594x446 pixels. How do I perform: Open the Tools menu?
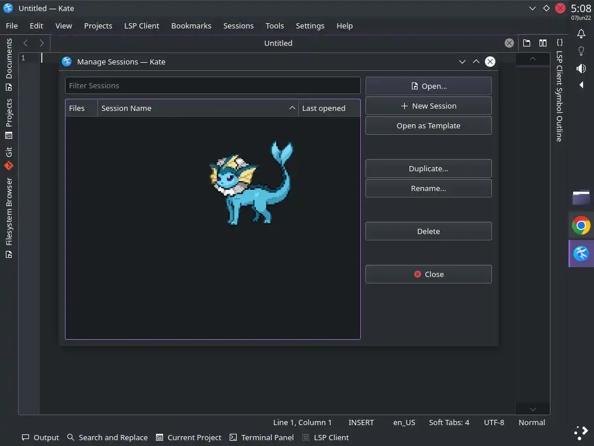pyautogui.click(x=274, y=26)
